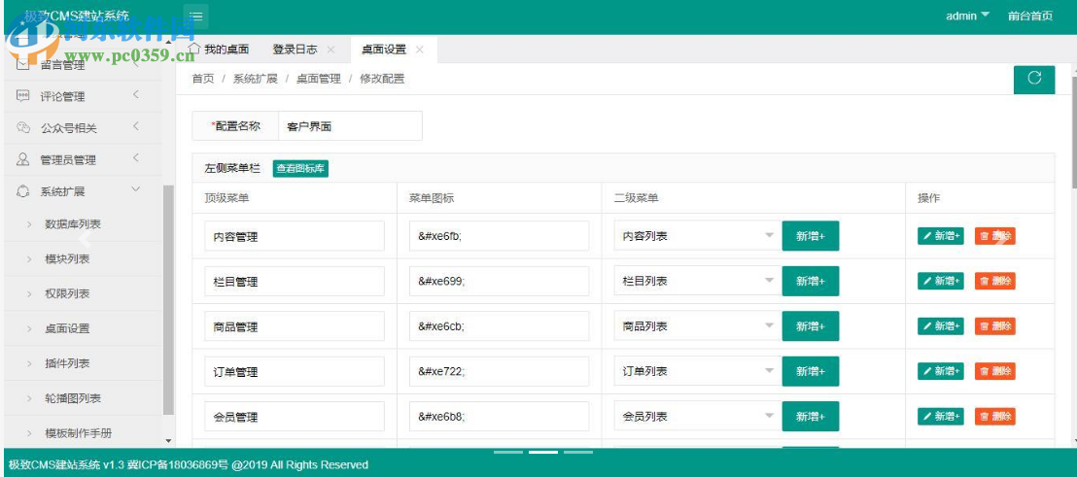1077x477 pixels.
Task: Open 数据库列表 in the sidebar
Action: tap(84, 224)
